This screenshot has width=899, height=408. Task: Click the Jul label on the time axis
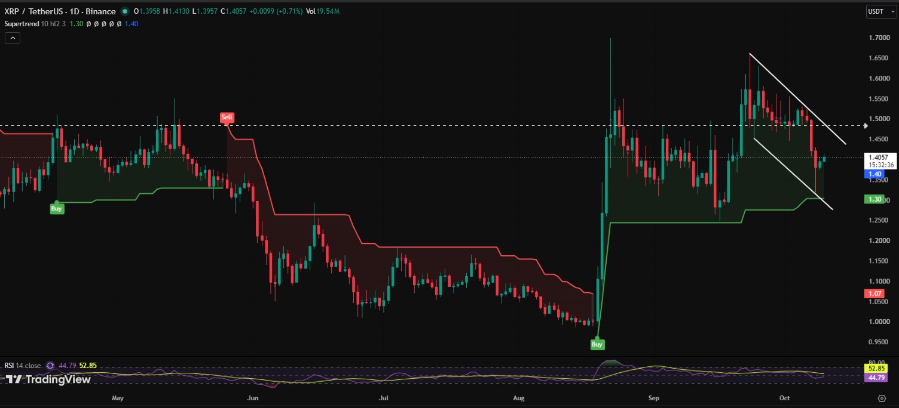[x=383, y=398]
